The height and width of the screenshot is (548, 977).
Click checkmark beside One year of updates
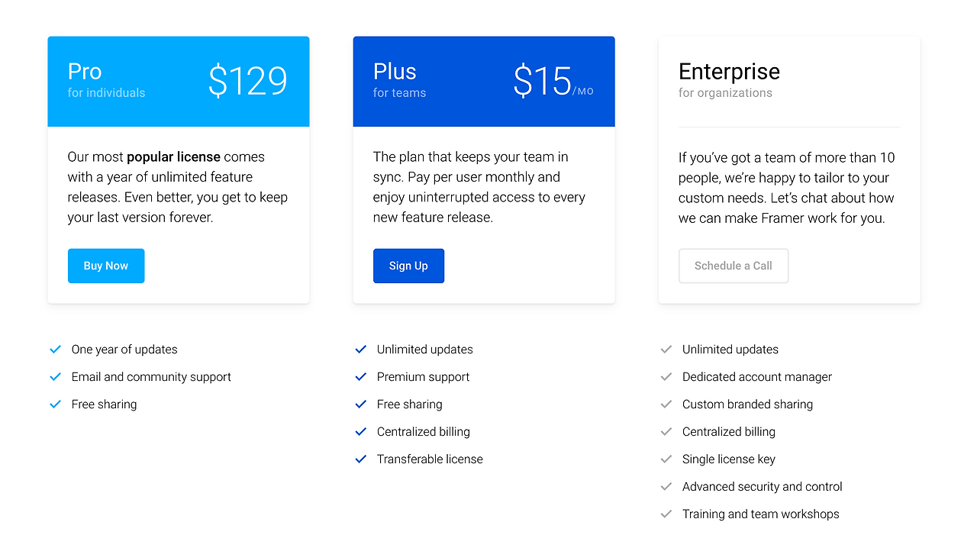pos(55,350)
